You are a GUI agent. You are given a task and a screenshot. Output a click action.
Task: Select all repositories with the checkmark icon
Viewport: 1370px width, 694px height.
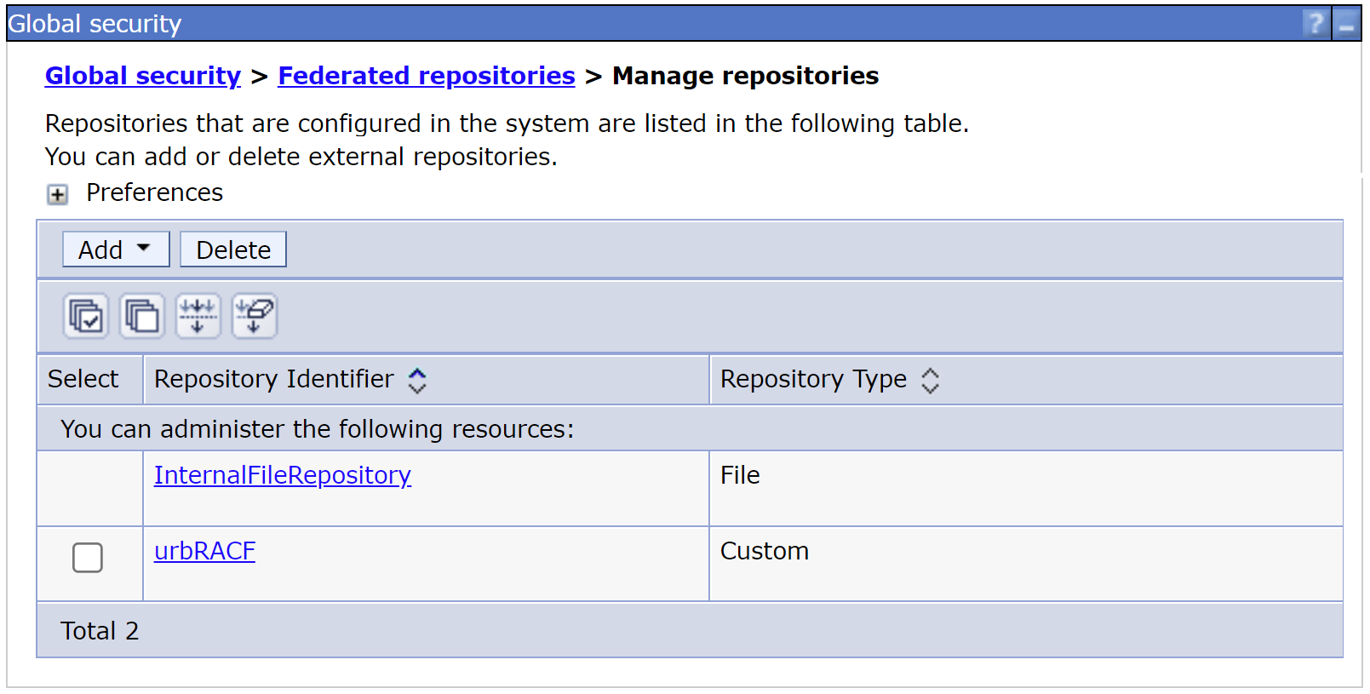(x=85, y=315)
